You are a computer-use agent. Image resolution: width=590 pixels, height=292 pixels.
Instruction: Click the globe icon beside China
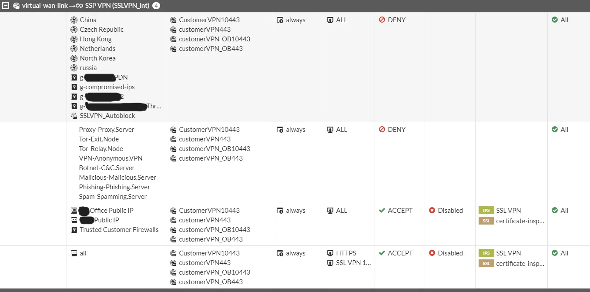[74, 20]
